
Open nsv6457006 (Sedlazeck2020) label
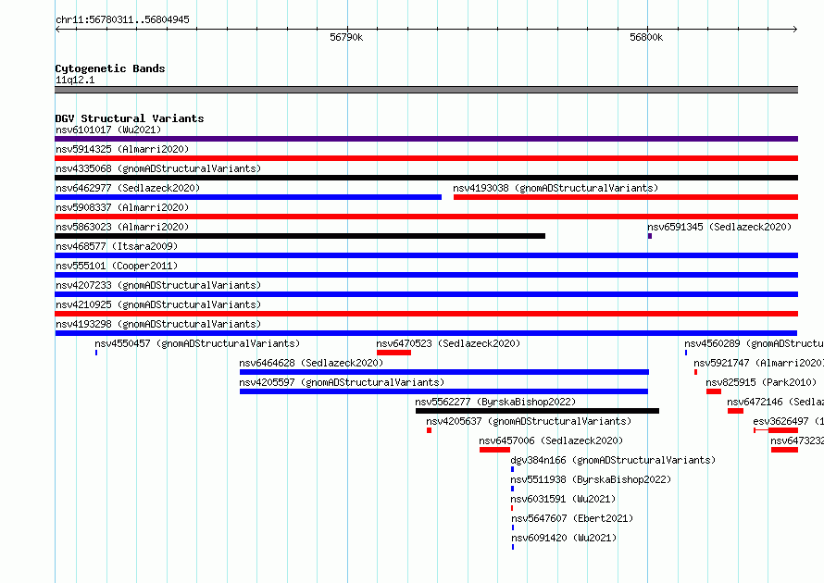click(x=551, y=440)
